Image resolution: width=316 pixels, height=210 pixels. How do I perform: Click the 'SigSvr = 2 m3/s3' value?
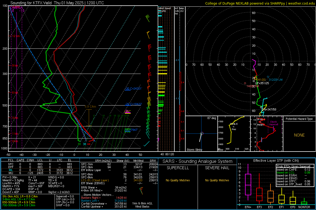point(59,192)
